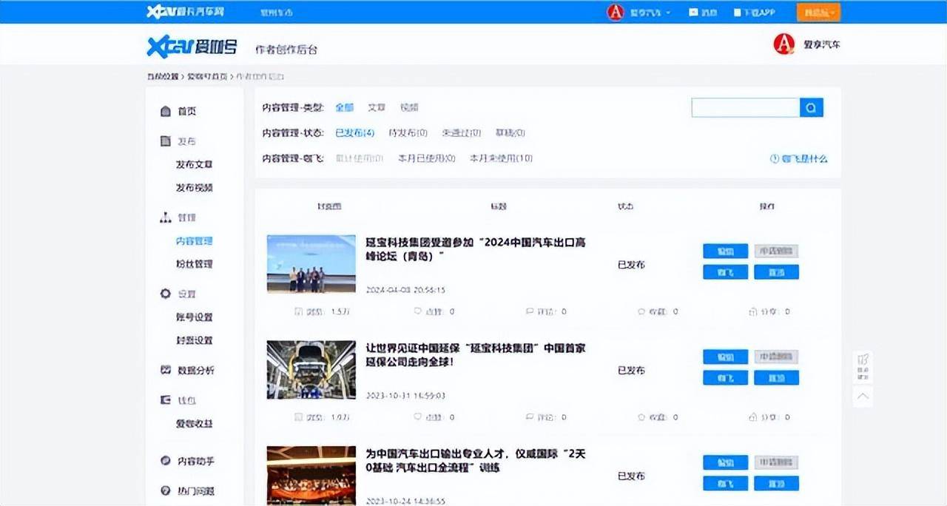Click the 置顶 button for 让世界见证中国延保 article
Image resolution: width=947 pixels, height=506 pixels.
[776, 378]
